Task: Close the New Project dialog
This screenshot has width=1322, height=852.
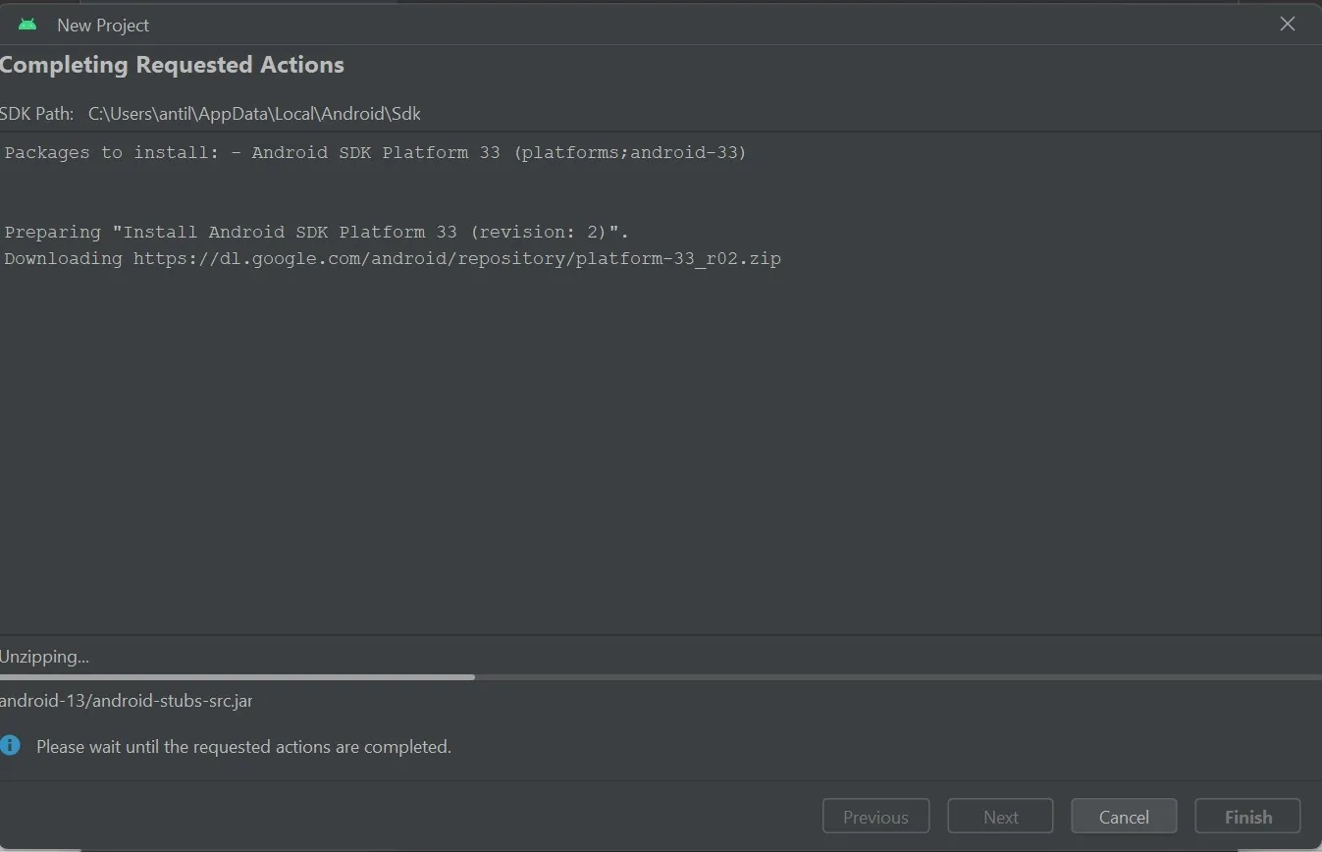Action: (1288, 25)
